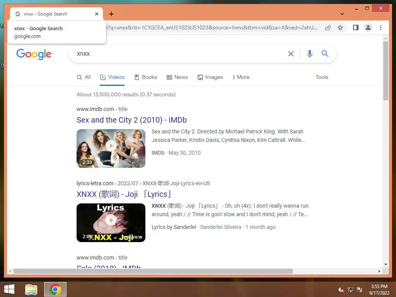This screenshot has height=297, width=396.
Task: Start voice search with microphone icon
Action: 310,53
